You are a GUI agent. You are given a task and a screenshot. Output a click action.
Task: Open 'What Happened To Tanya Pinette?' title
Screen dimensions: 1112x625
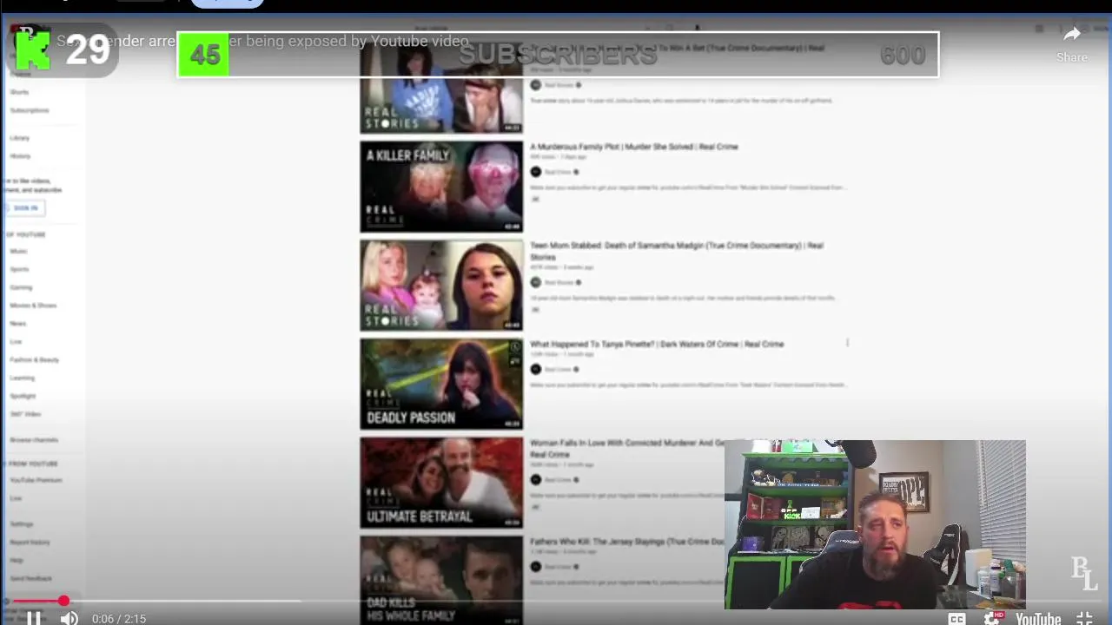[657, 344]
